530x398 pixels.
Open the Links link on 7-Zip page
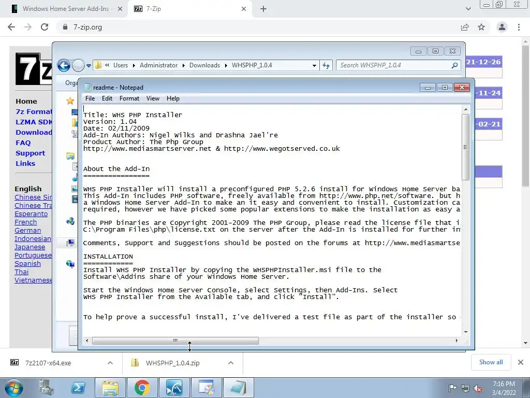25,163
